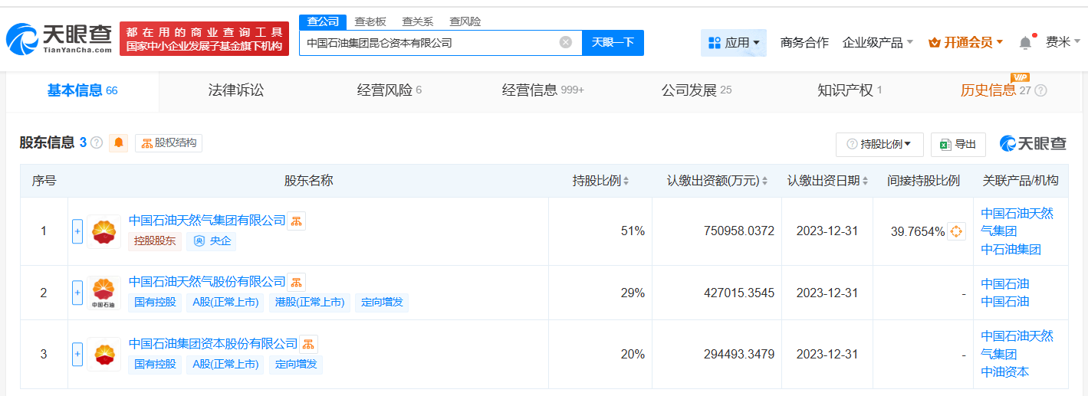Click the notification bell icon in header
This screenshot has width=1088, height=396.
click(x=1025, y=43)
